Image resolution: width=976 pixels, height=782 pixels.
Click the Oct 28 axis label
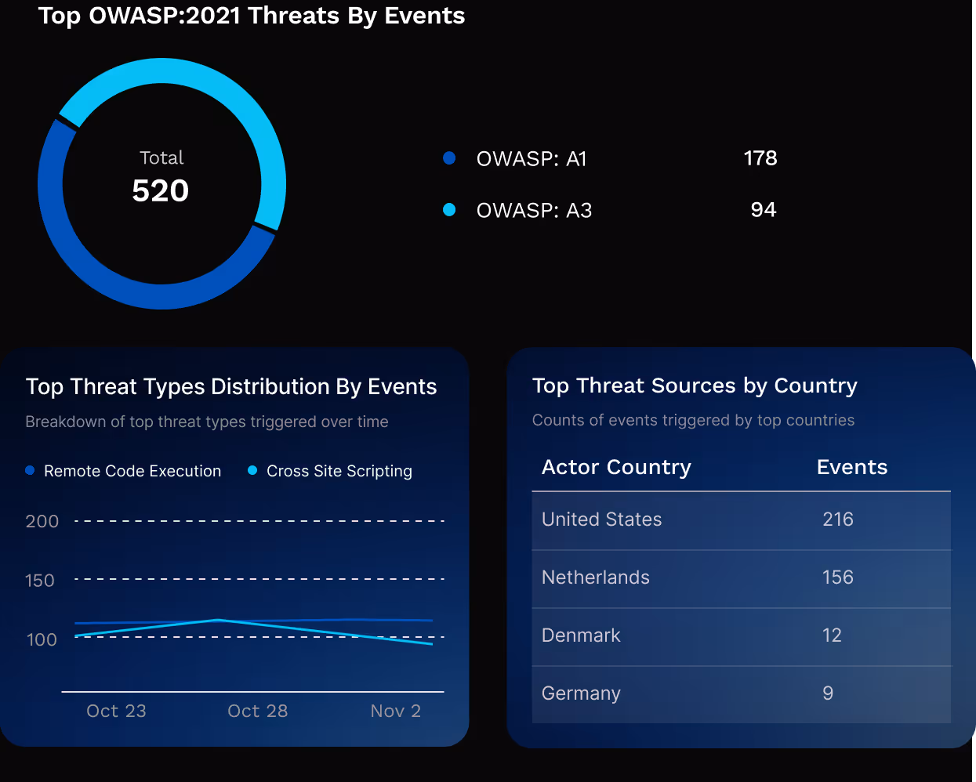[x=257, y=711]
